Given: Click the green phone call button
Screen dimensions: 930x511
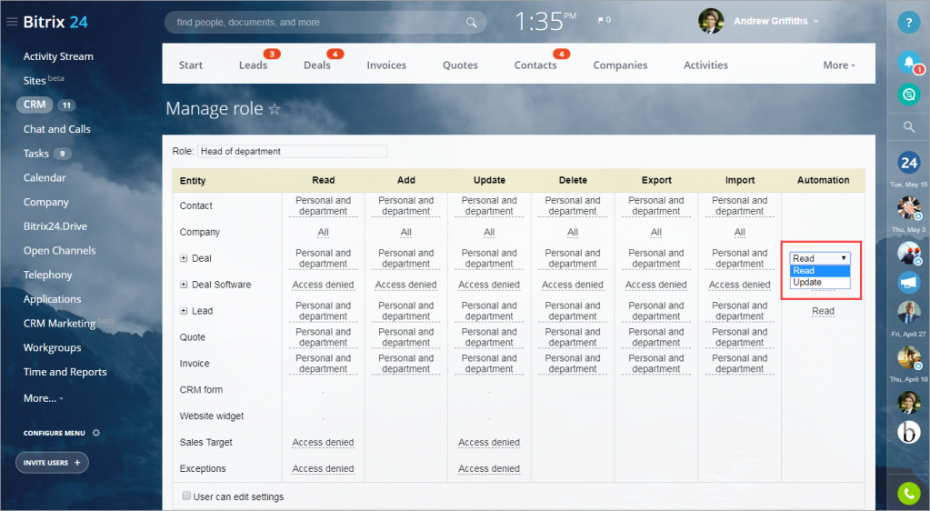Looking at the screenshot, I should coord(909,494).
